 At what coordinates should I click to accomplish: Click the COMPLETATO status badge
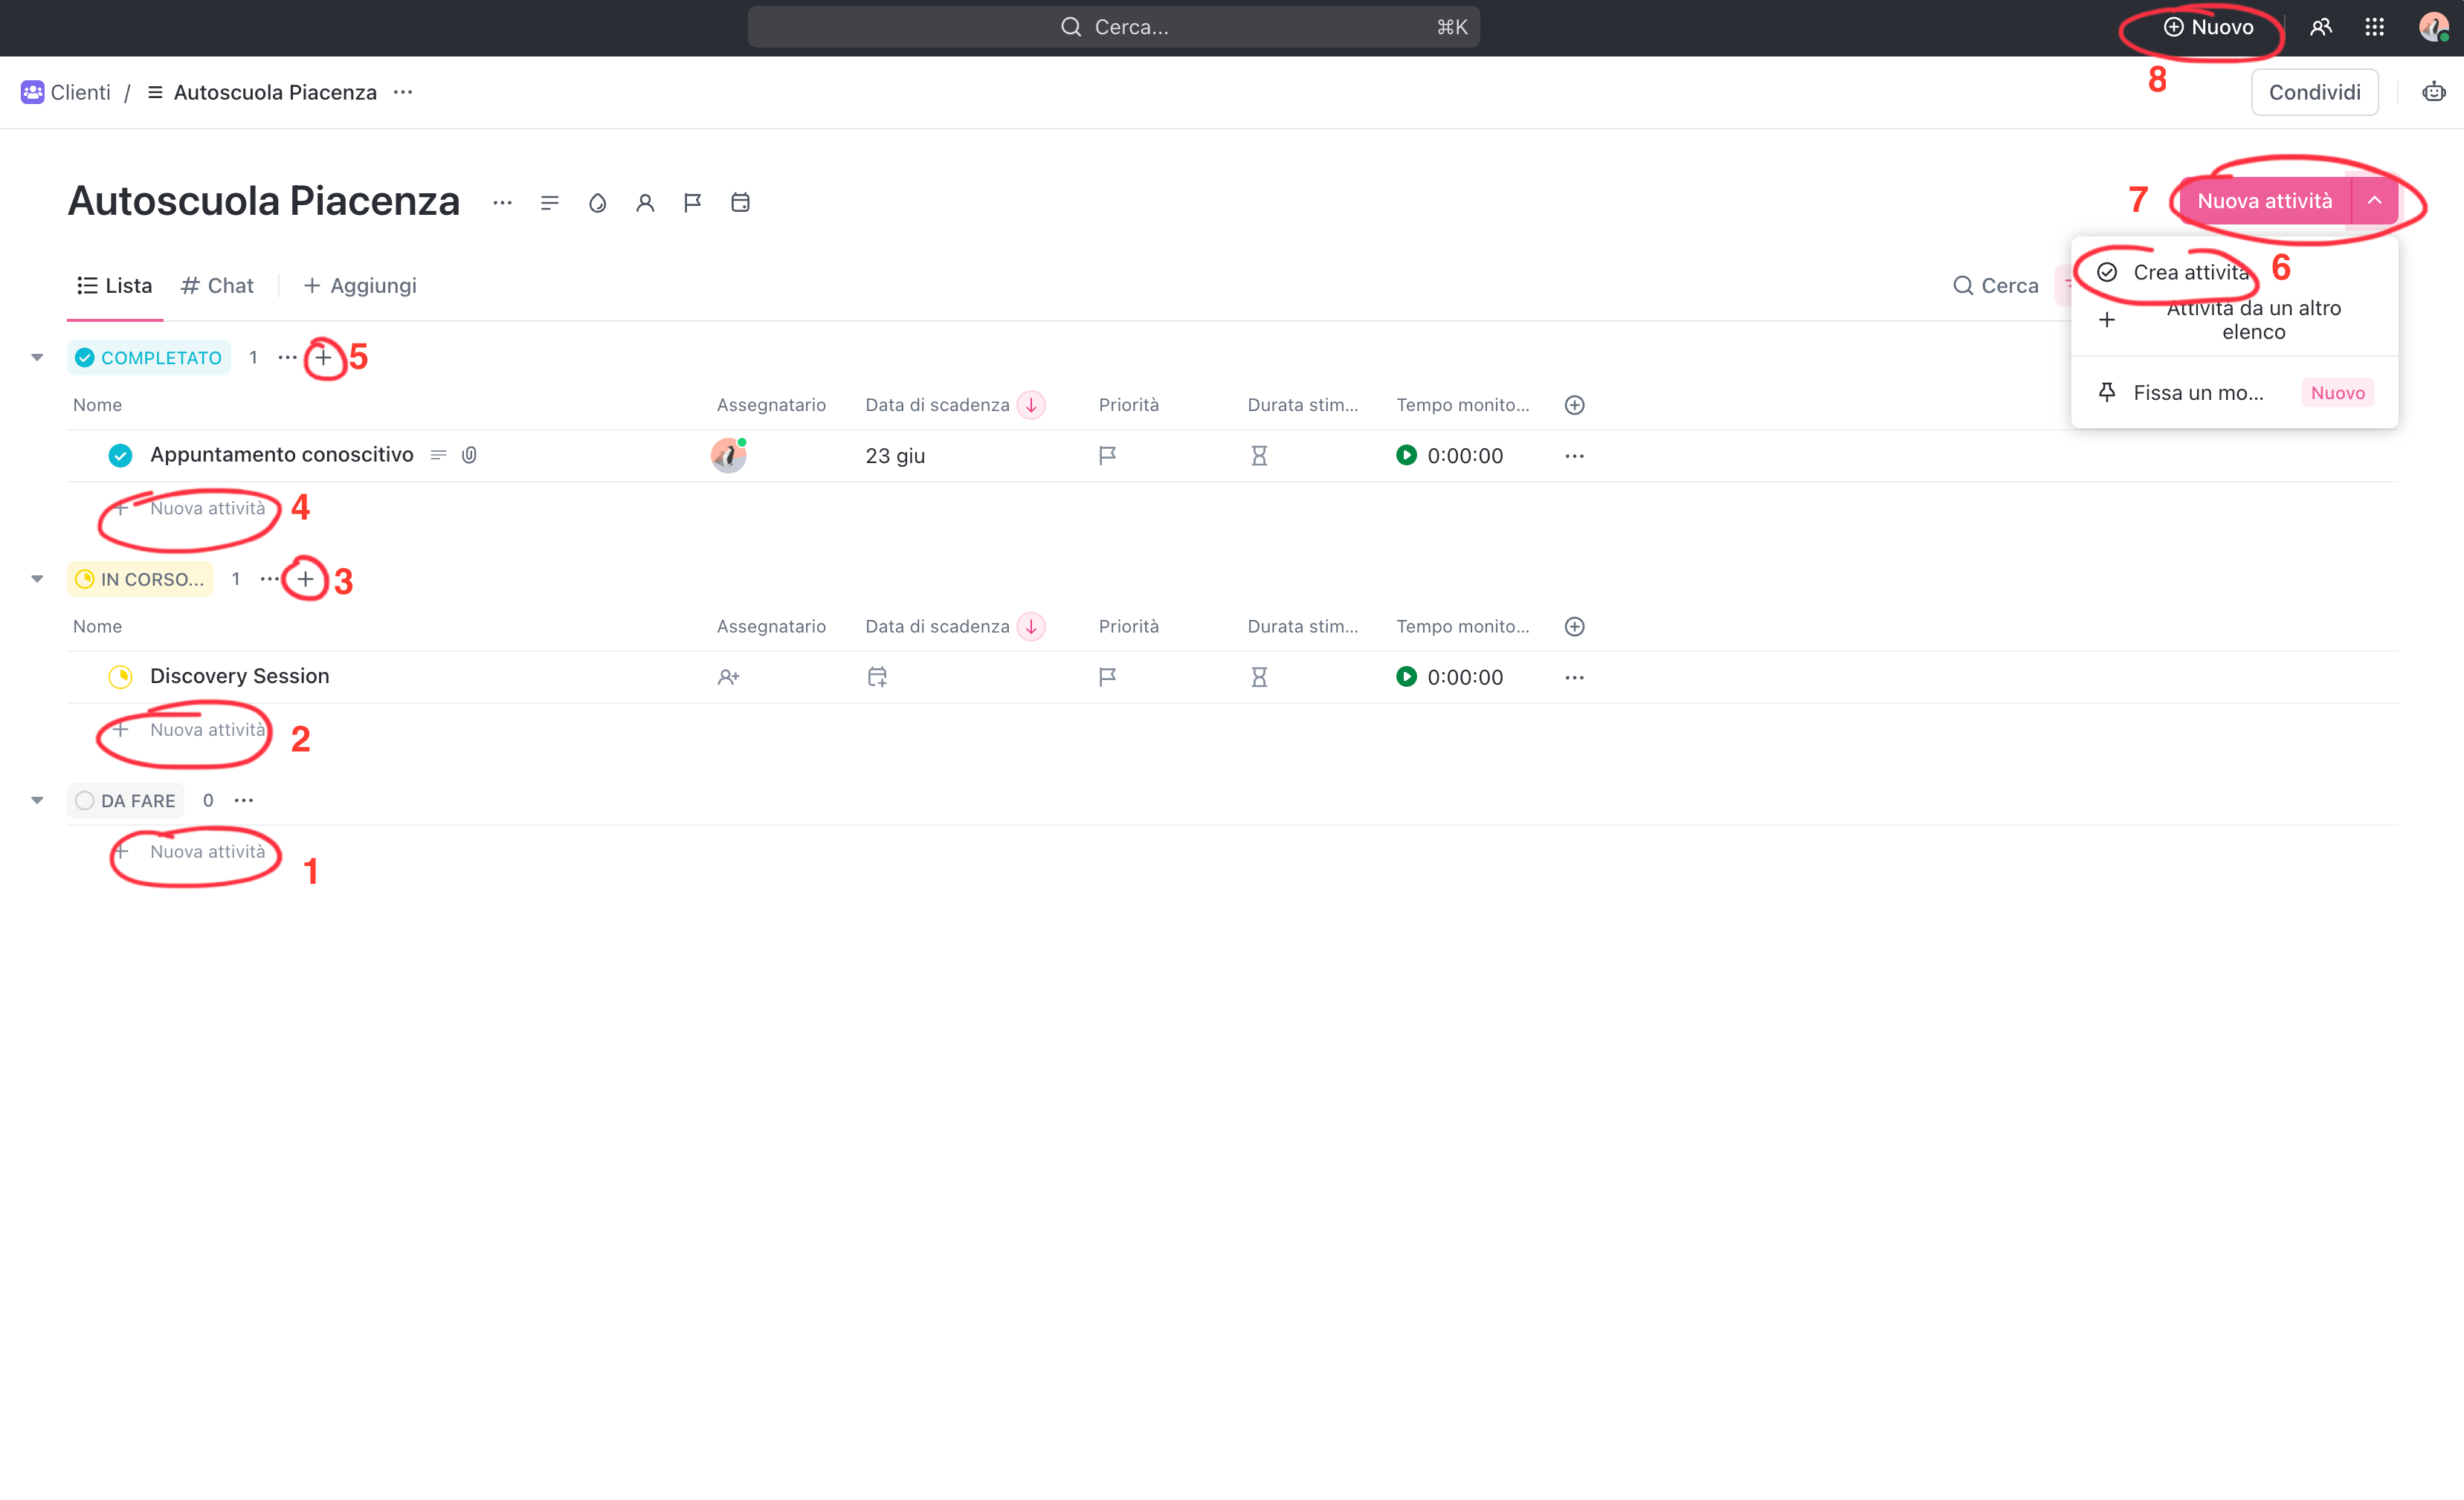tap(149, 358)
